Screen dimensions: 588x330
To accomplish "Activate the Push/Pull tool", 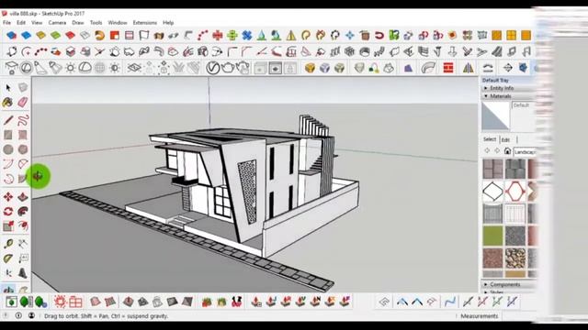I will tap(23, 197).
